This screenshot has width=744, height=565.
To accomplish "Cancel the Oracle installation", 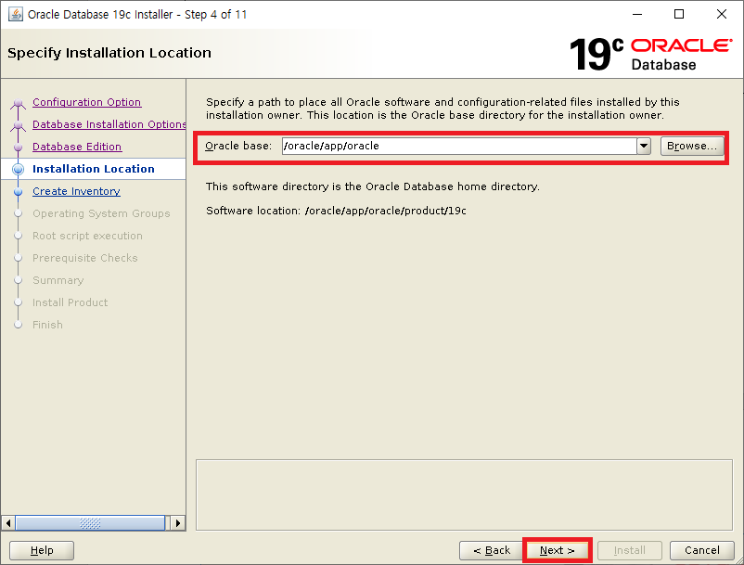I will click(x=701, y=550).
